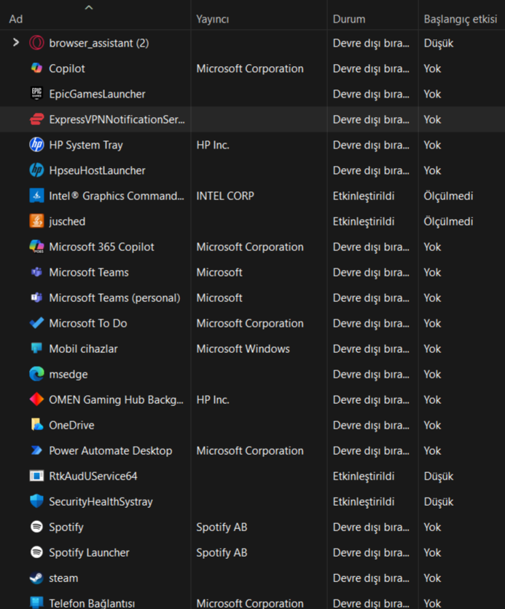Click Ölçülmedi impact in Intel Graphics row
Viewport: 505px width, 609px height.
coord(448,196)
